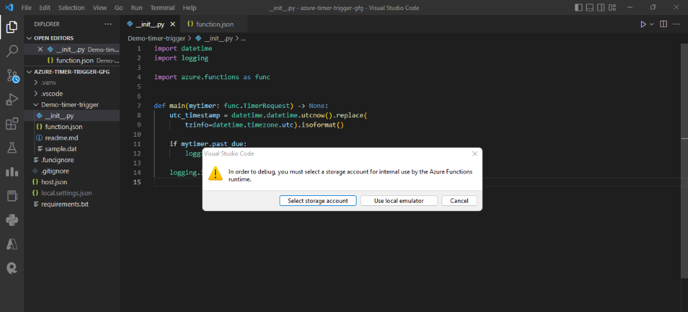Toggle the primary side bar layout icon
This screenshot has width=688, height=312.
[x=579, y=7]
